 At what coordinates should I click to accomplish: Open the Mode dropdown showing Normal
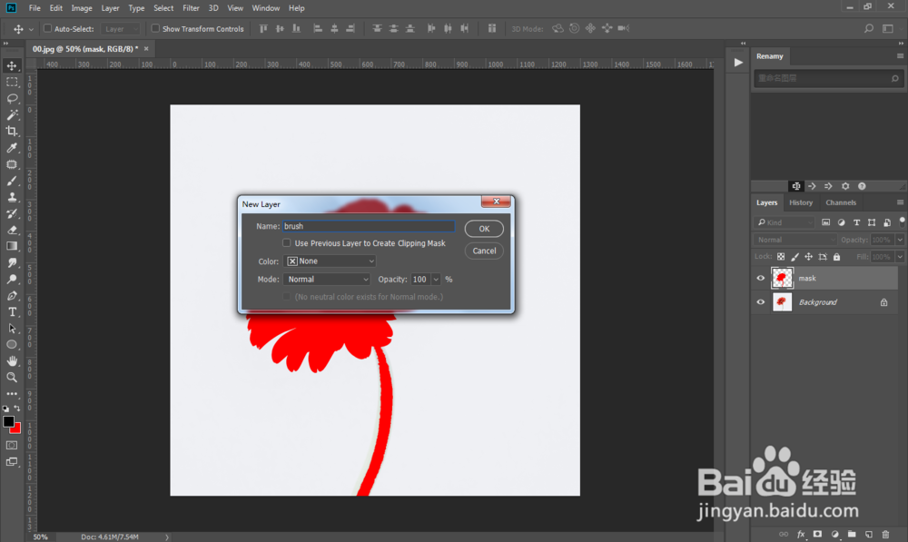tap(327, 279)
